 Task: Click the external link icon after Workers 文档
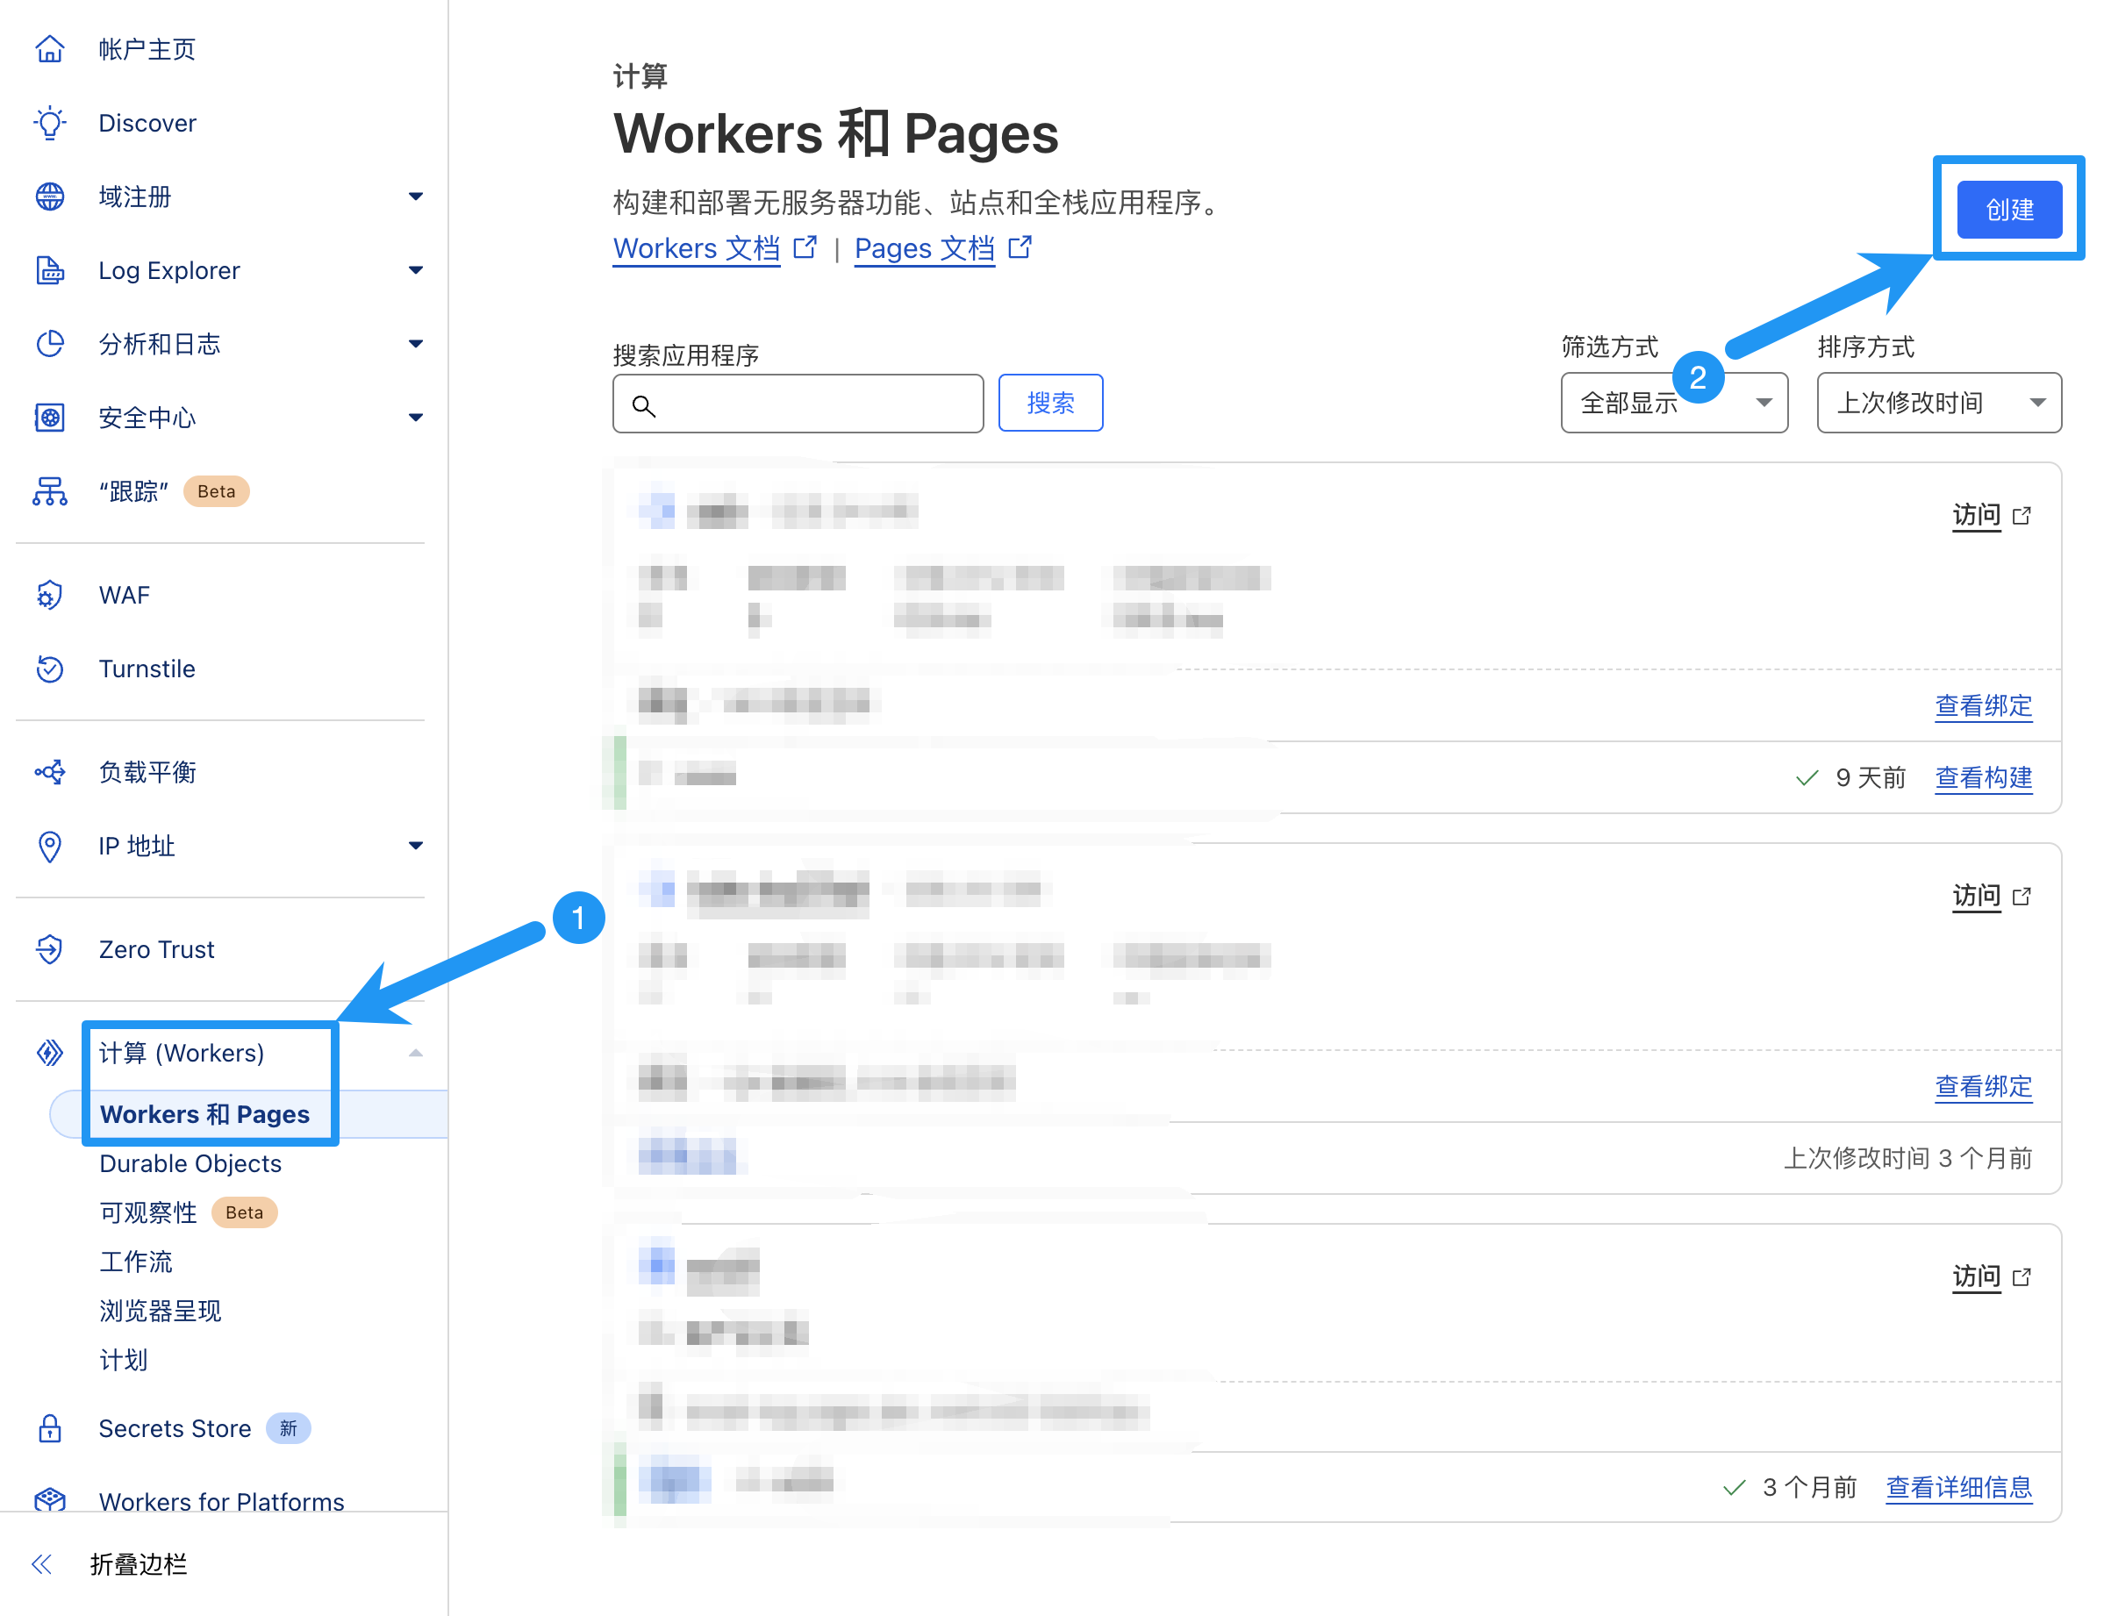coord(805,247)
